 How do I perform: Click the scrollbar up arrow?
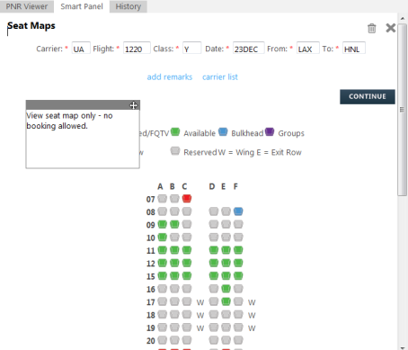[403, 19]
